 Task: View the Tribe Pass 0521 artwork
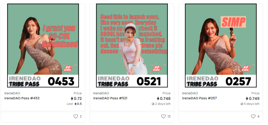132,46
